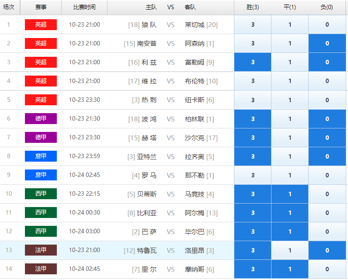Deselect win (3) for 巴萨 vs 毕尔巴
Image resolution: width=348 pixels, height=280 pixels.
pyautogui.click(x=253, y=232)
